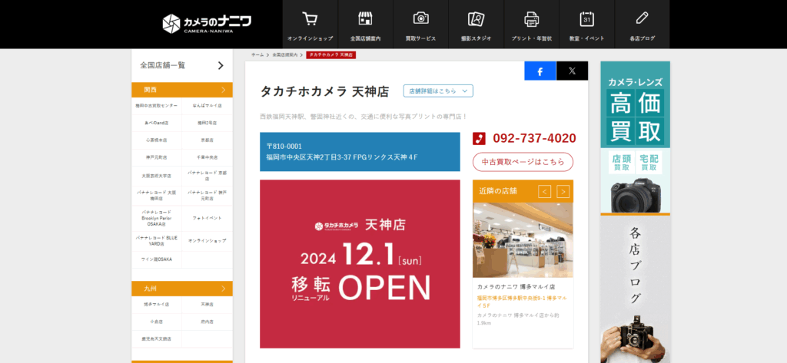Select あべのand店 in sidebar
The image size is (787, 363).
point(157,123)
